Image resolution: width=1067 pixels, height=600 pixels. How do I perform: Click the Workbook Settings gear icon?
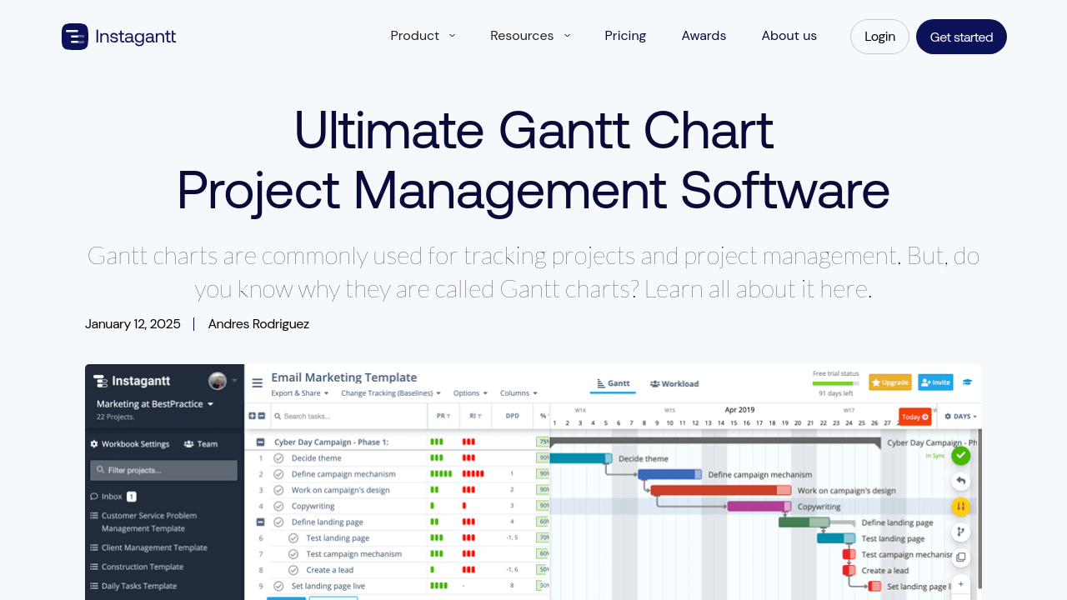94,444
